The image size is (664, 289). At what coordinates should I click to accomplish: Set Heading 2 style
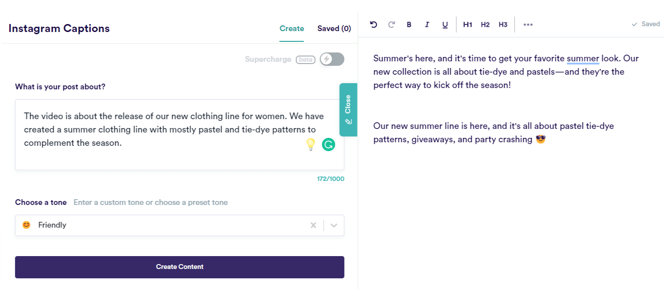coord(485,25)
